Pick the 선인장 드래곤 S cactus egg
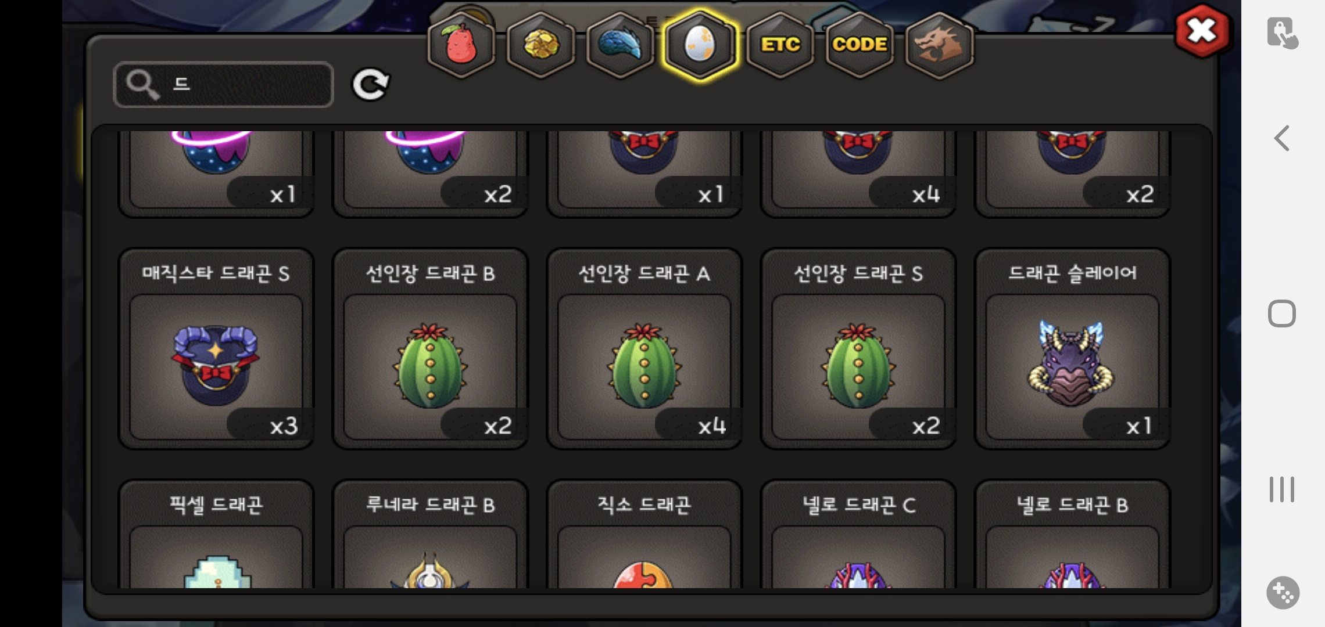Screen dimensions: 1325x627 pos(858,349)
